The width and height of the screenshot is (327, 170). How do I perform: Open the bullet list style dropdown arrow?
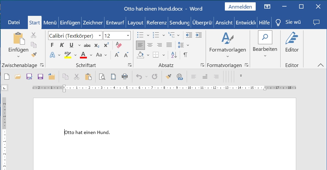[148, 35]
